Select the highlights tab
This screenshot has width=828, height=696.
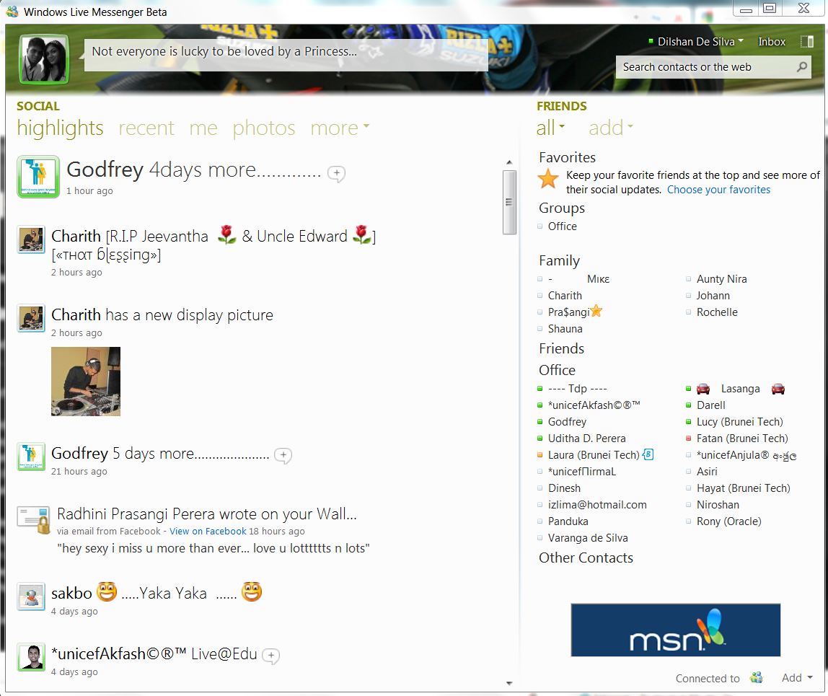pos(60,128)
